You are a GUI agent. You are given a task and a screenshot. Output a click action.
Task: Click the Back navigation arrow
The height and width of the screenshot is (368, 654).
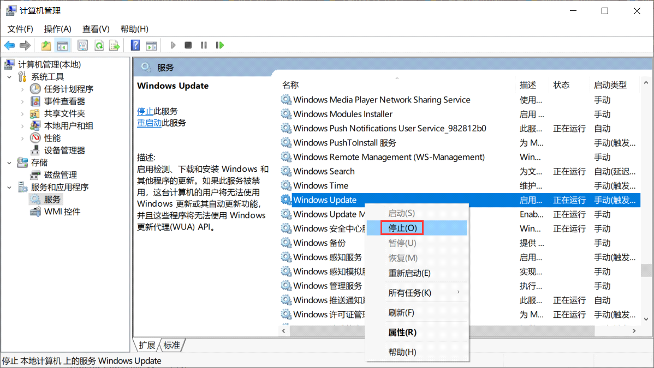[x=9, y=45]
